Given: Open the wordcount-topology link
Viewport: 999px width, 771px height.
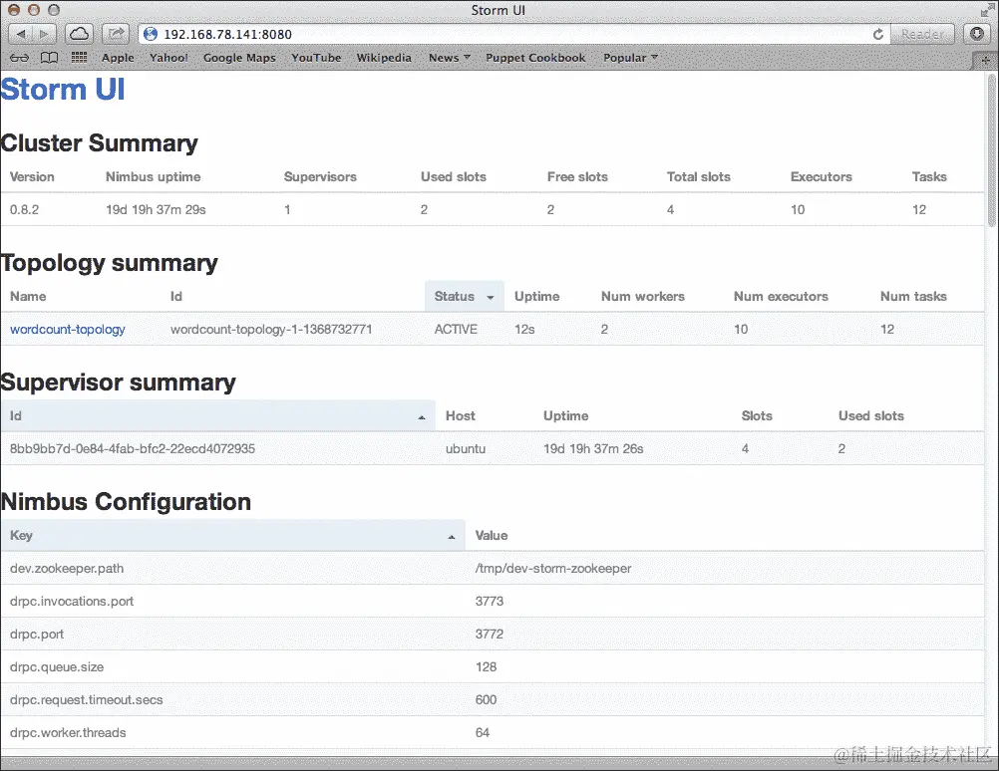Looking at the screenshot, I should (68, 329).
